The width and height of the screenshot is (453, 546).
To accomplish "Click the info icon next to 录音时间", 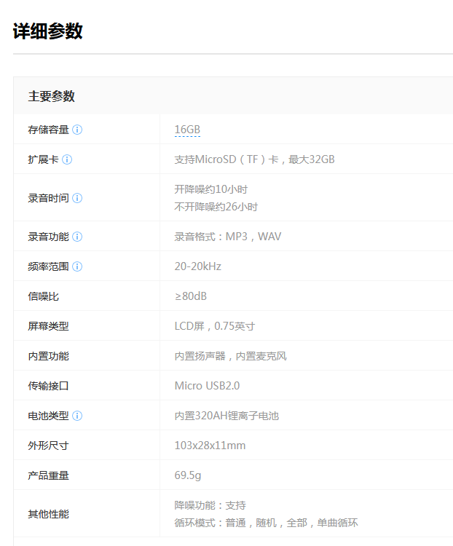I will coord(77,198).
